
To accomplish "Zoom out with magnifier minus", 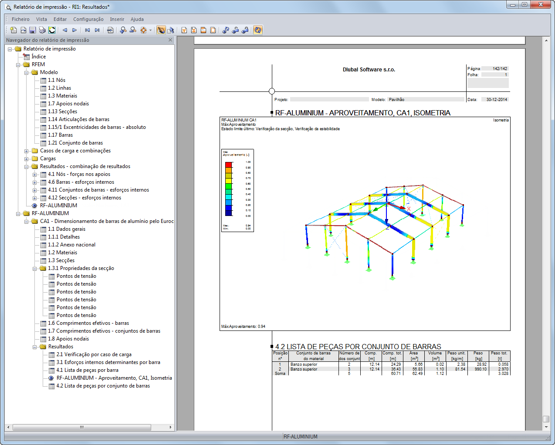I will coord(133,30).
